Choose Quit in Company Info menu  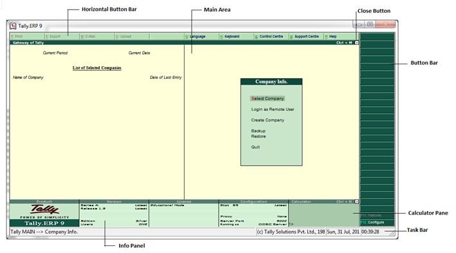(x=255, y=147)
